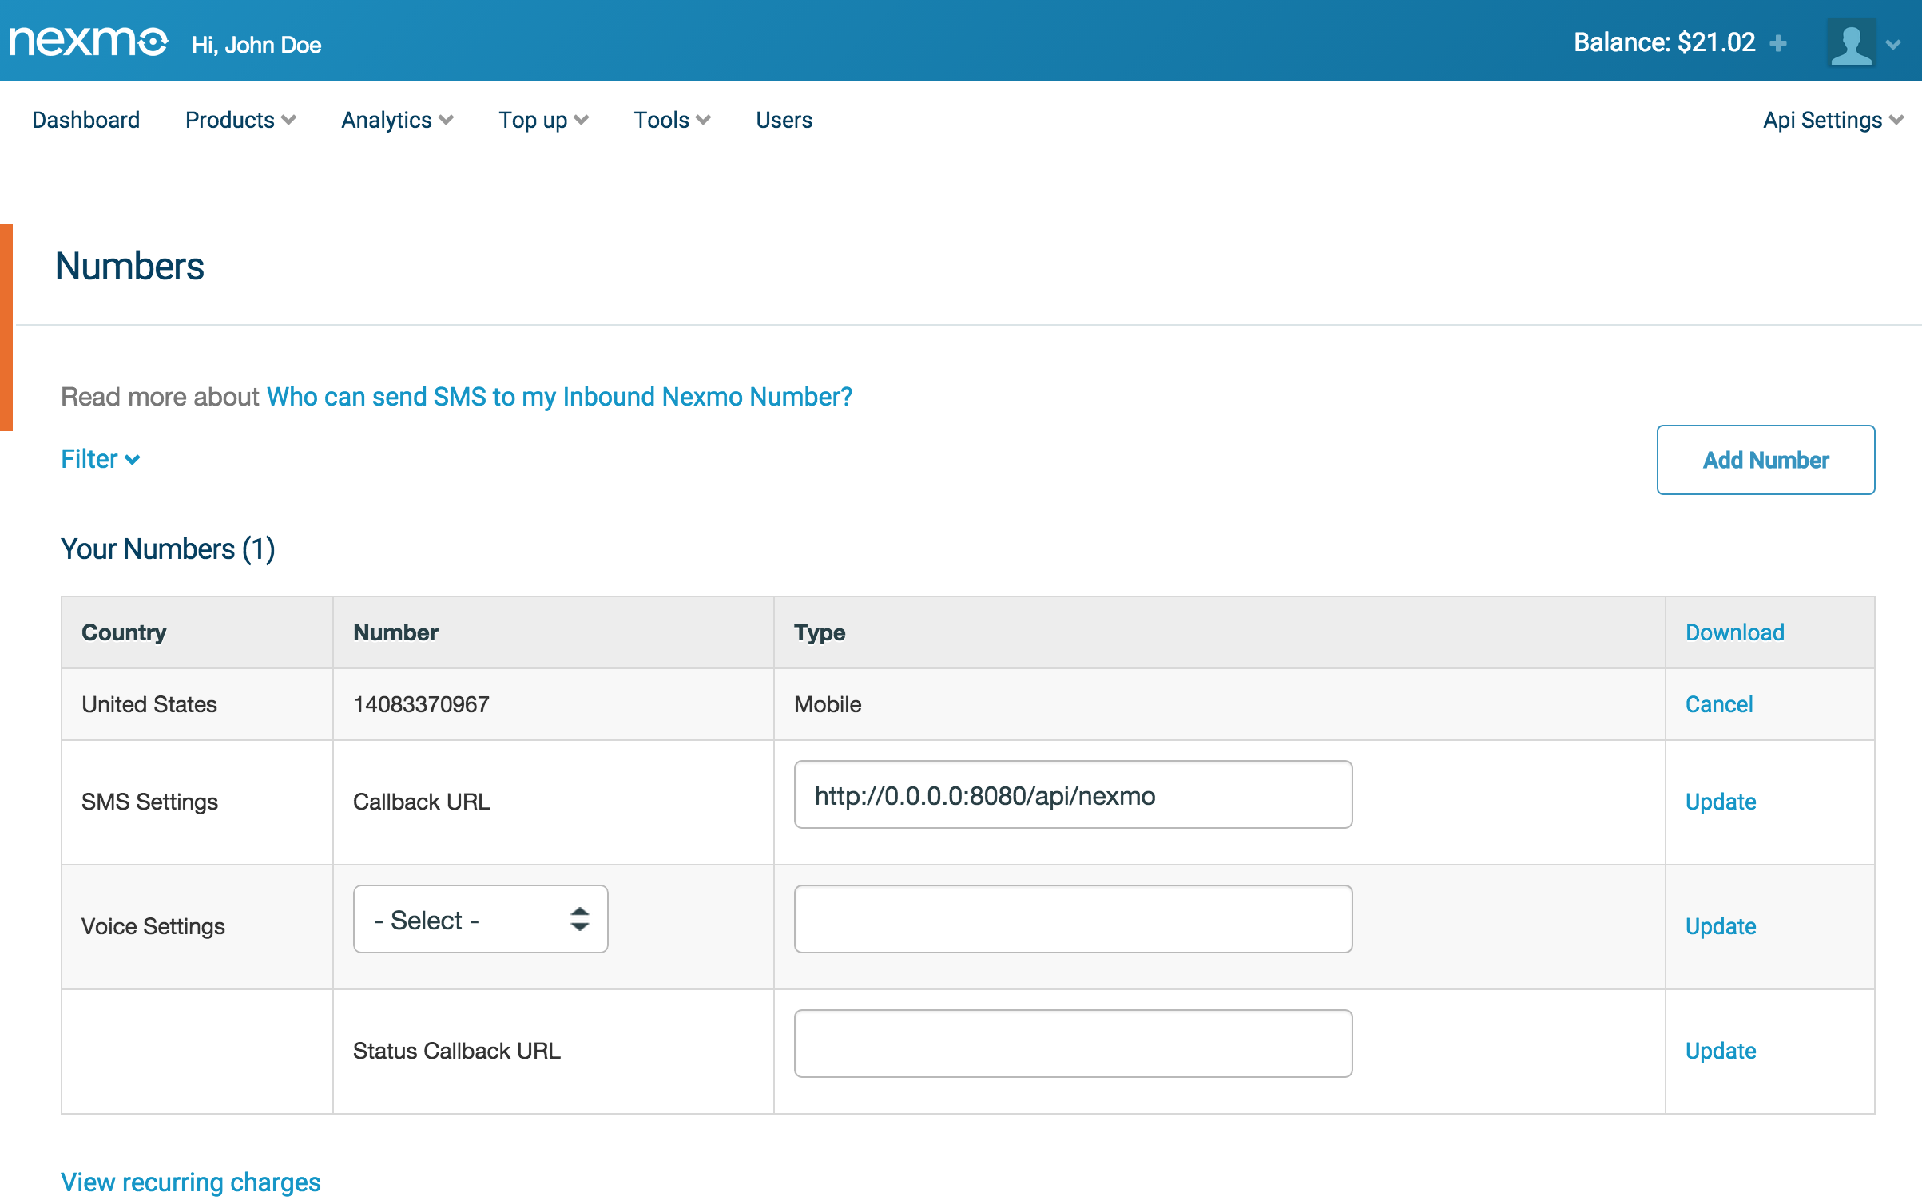The width and height of the screenshot is (1922, 1204).
Task: Expand the Analytics menu
Action: click(397, 120)
